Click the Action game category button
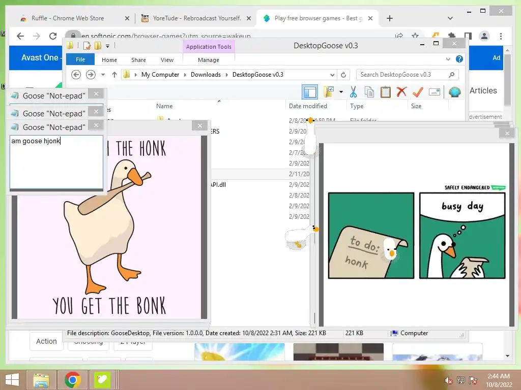The width and height of the screenshot is (521, 390). 46,341
